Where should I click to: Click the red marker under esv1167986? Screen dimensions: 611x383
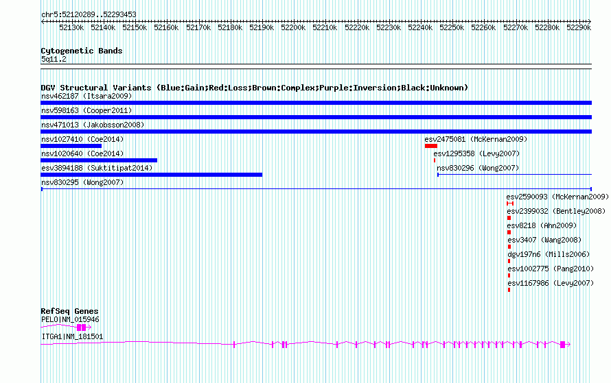point(509,290)
